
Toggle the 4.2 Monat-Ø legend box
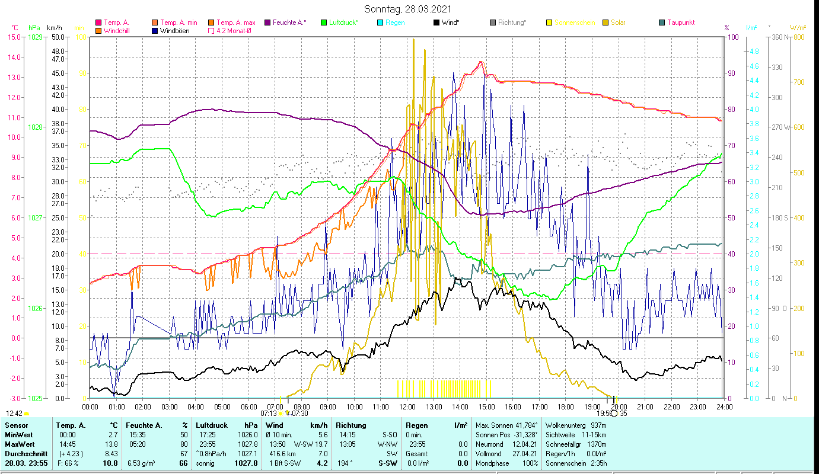[211, 31]
